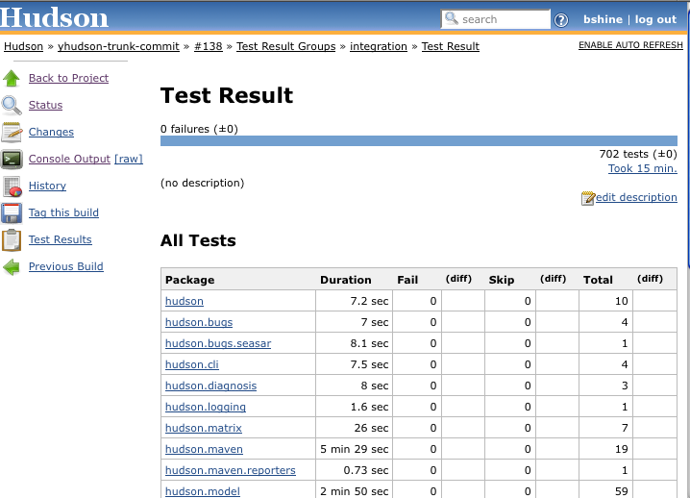
Task: Click the log out link
Action: (x=655, y=19)
